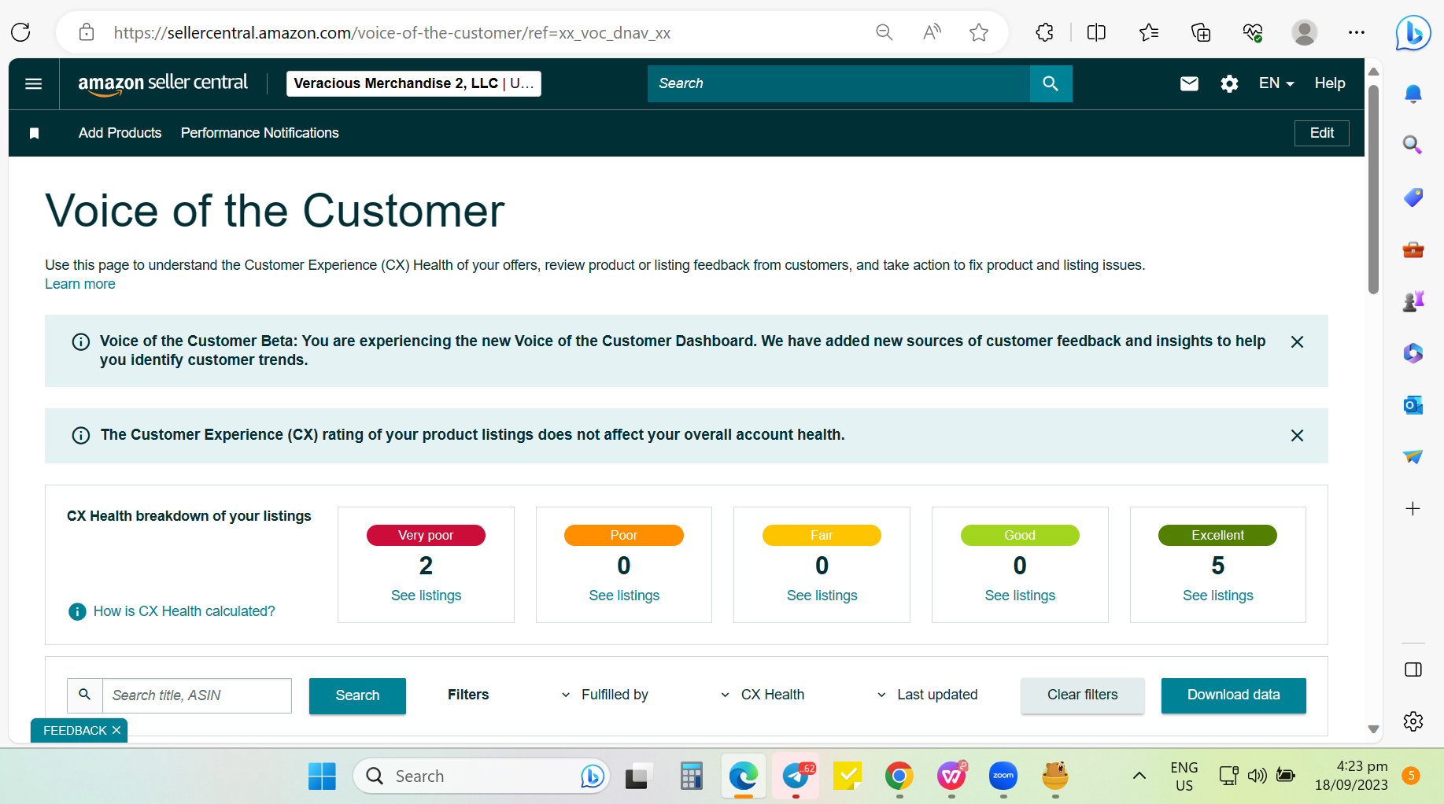
Task: Dismiss the Voice of the Customer Beta banner
Action: coord(1297,341)
